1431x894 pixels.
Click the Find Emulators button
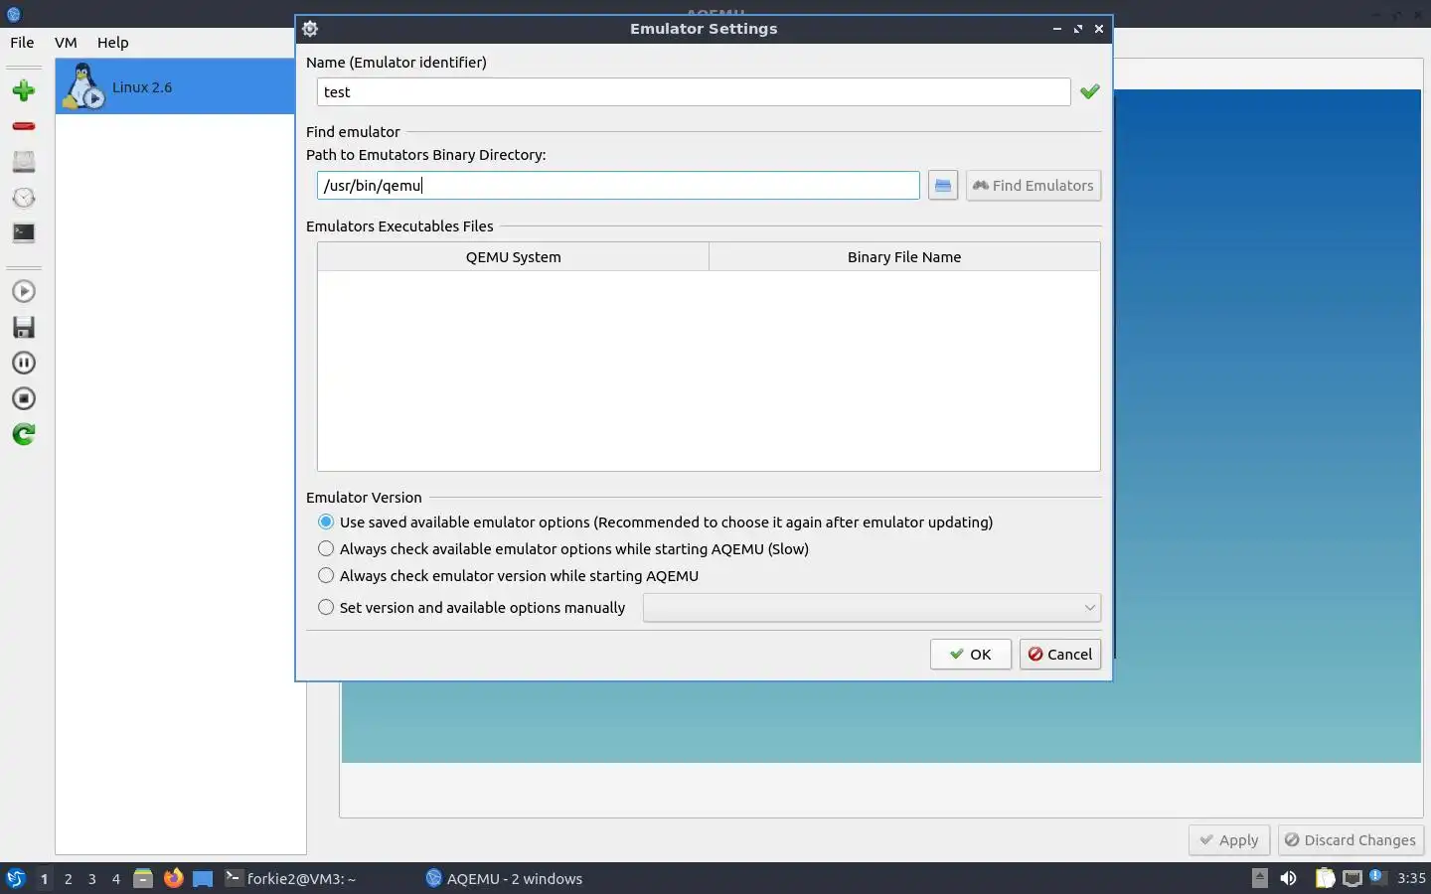pyautogui.click(x=1033, y=186)
